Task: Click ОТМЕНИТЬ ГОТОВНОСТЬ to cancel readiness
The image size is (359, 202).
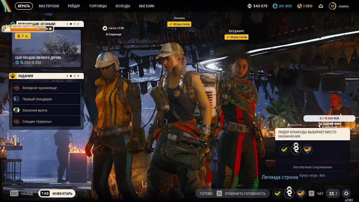Action: pyautogui.click(x=245, y=194)
